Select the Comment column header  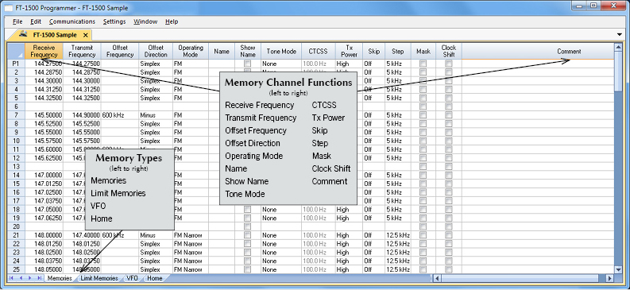(538, 52)
